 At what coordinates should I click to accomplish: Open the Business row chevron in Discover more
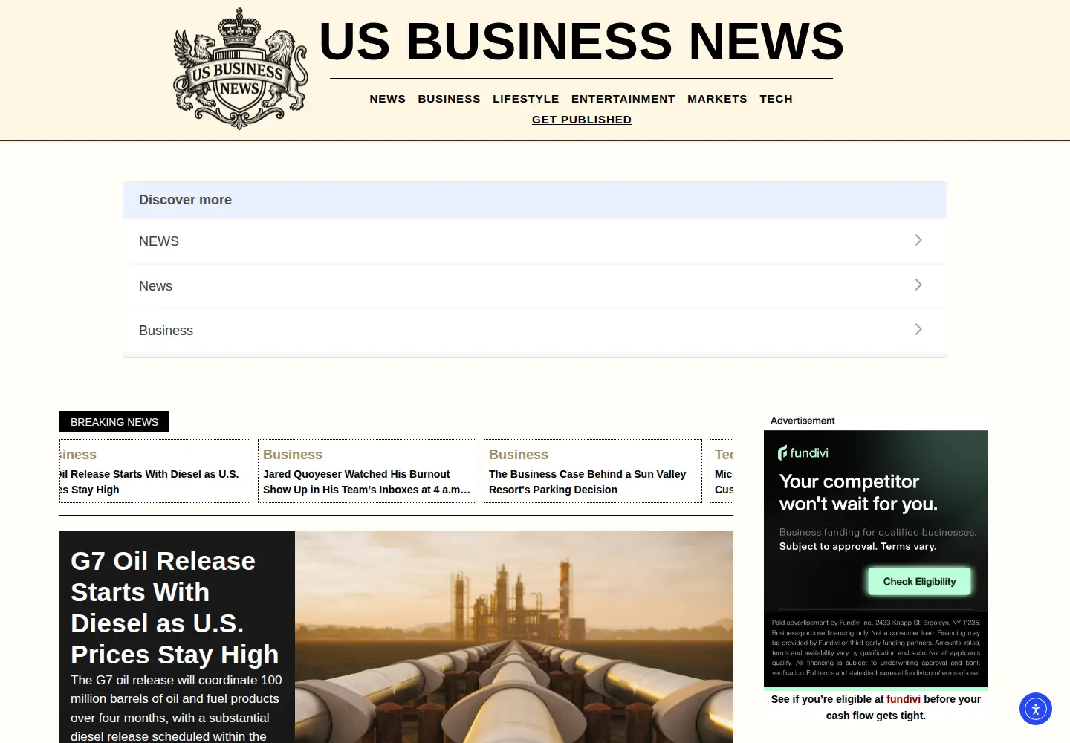[x=918, y=330]
